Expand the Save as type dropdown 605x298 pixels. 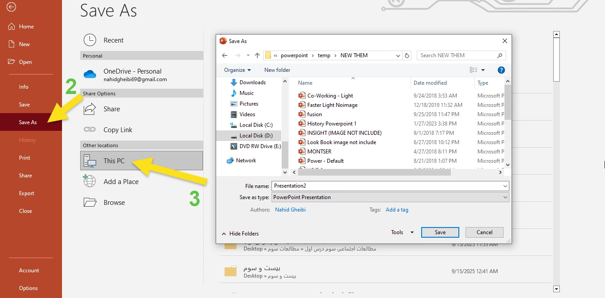point(390,197)
